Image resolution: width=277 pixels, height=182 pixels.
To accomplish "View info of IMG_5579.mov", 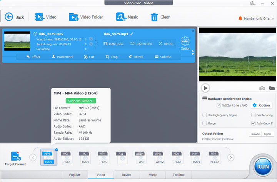I will click(35, 34).
